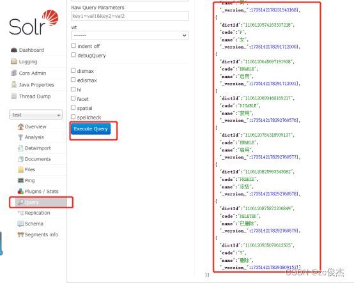354x283 pixels.
Task: Click the Segments info barrier icon
Action: [20, 234]
